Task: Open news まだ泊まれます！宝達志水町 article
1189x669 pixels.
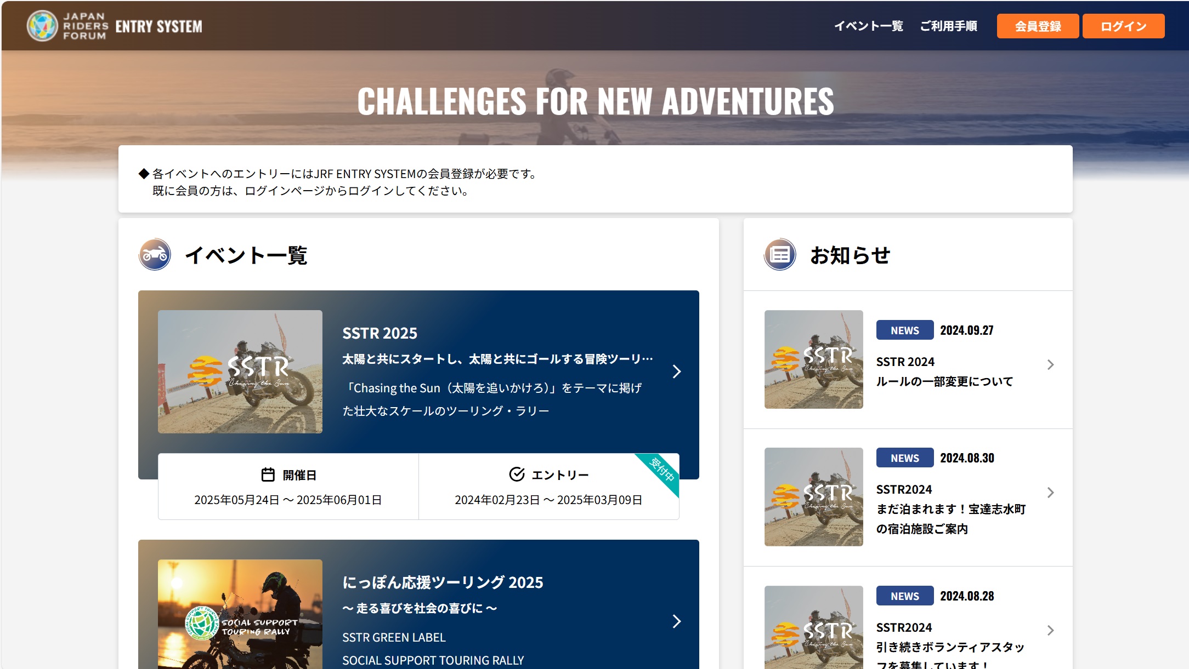Action: 951,519
